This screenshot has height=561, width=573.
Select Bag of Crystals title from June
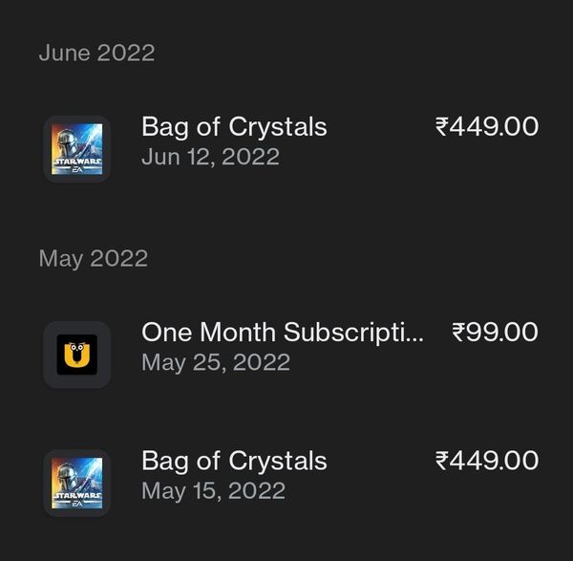click(234, 127)
